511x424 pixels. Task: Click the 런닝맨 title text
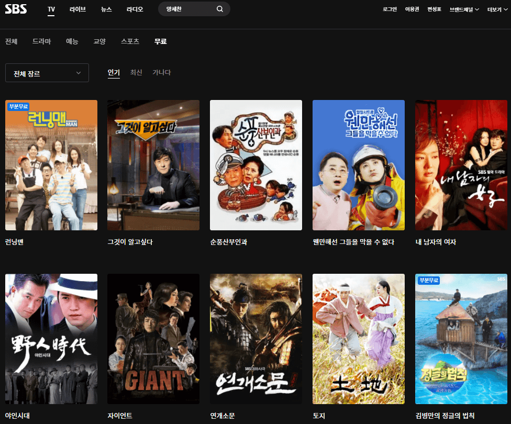pyautogui.click(x=14, y=242)
